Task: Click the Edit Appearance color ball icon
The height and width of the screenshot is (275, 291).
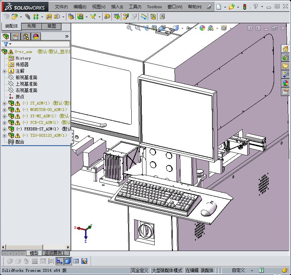Action: pos(202,28)
